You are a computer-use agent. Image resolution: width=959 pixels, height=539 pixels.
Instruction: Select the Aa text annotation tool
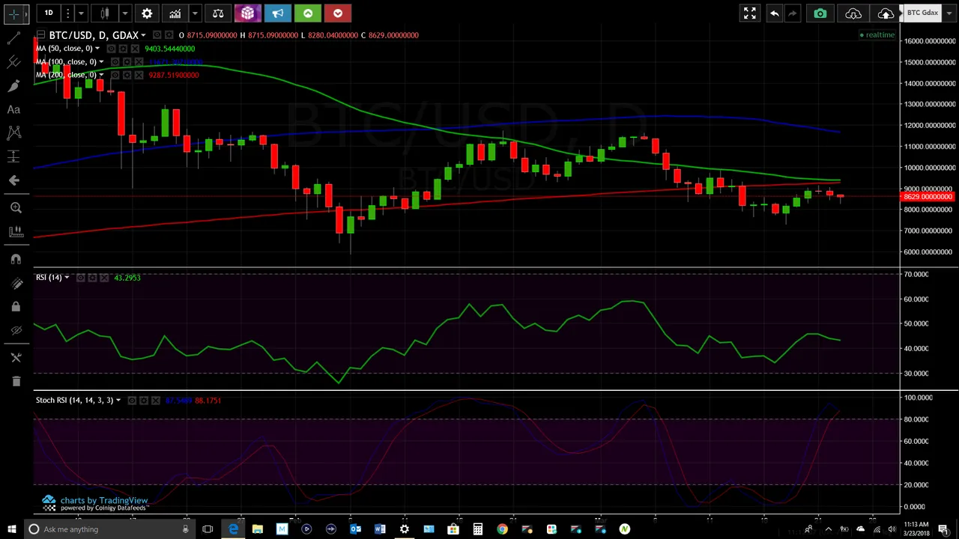(x=13, y=110)
